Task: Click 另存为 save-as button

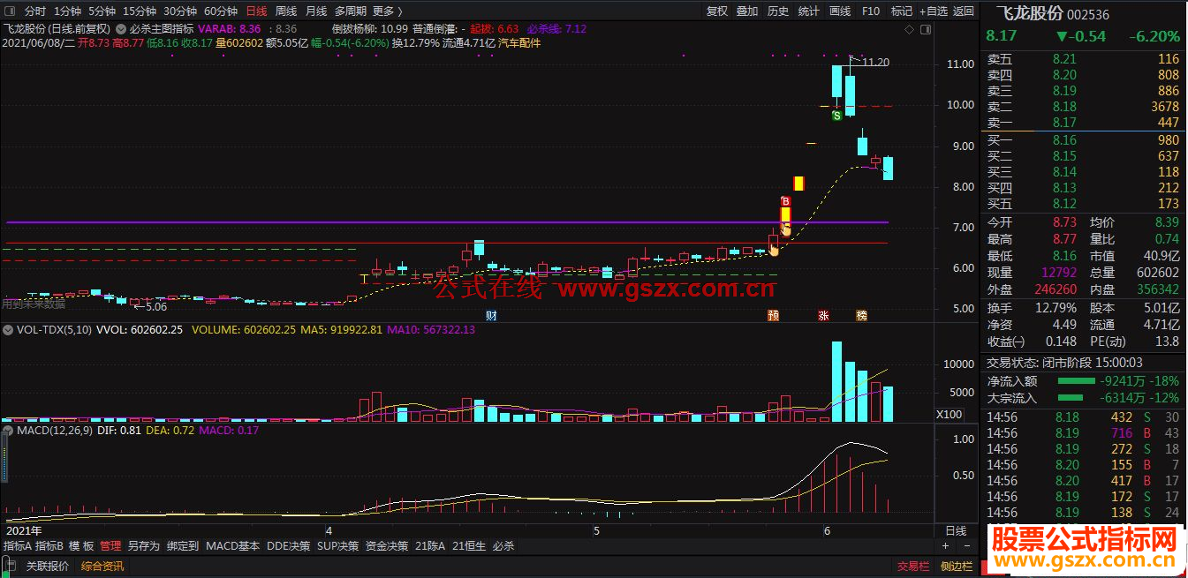Action: [x=144, y=546]
